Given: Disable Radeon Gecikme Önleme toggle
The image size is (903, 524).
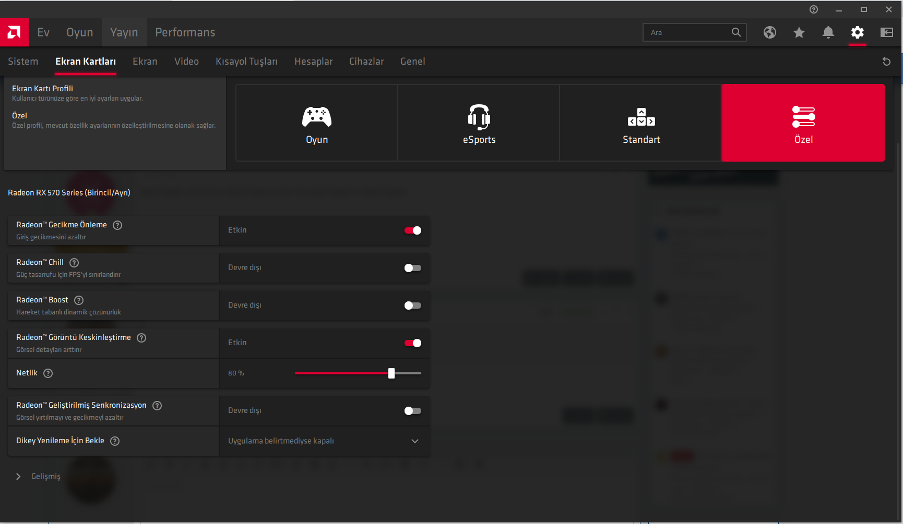Looking at the screenshot, I should point(412,230).
